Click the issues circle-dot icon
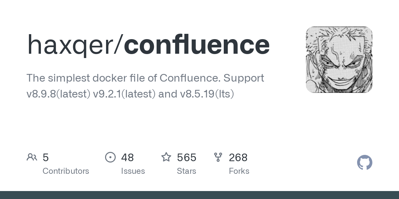This screenshot has width=399, height=199. tap(110, 157)
